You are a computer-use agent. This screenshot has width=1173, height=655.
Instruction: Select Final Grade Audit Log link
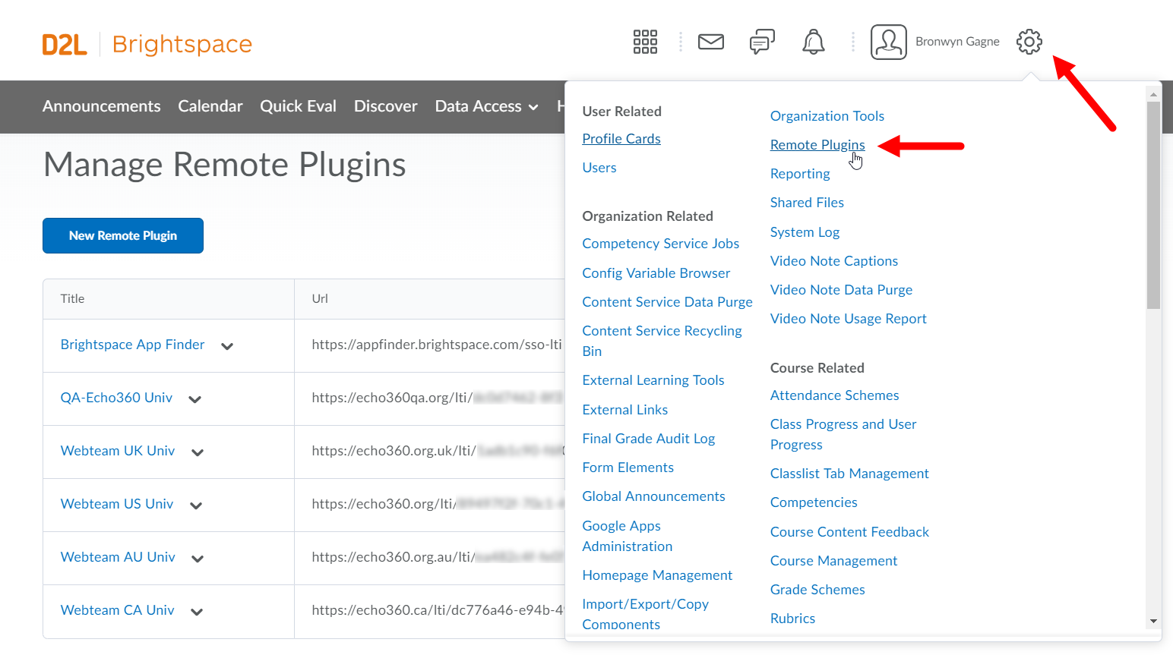649,439
